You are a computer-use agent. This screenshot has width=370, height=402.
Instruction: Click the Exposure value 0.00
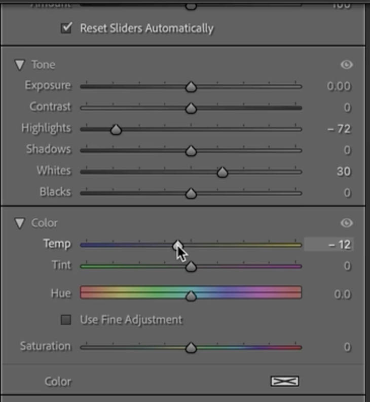[x=339, y=86]
